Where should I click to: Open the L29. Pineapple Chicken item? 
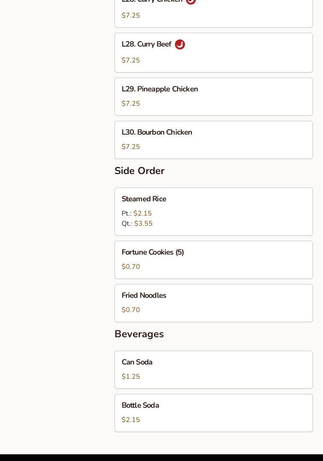pos(160,89)
